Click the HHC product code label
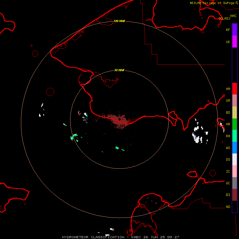The width and height of the screenshot is (239, 239). (x=233, y=16)
